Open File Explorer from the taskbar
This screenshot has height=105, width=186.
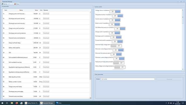coord(12,103)
